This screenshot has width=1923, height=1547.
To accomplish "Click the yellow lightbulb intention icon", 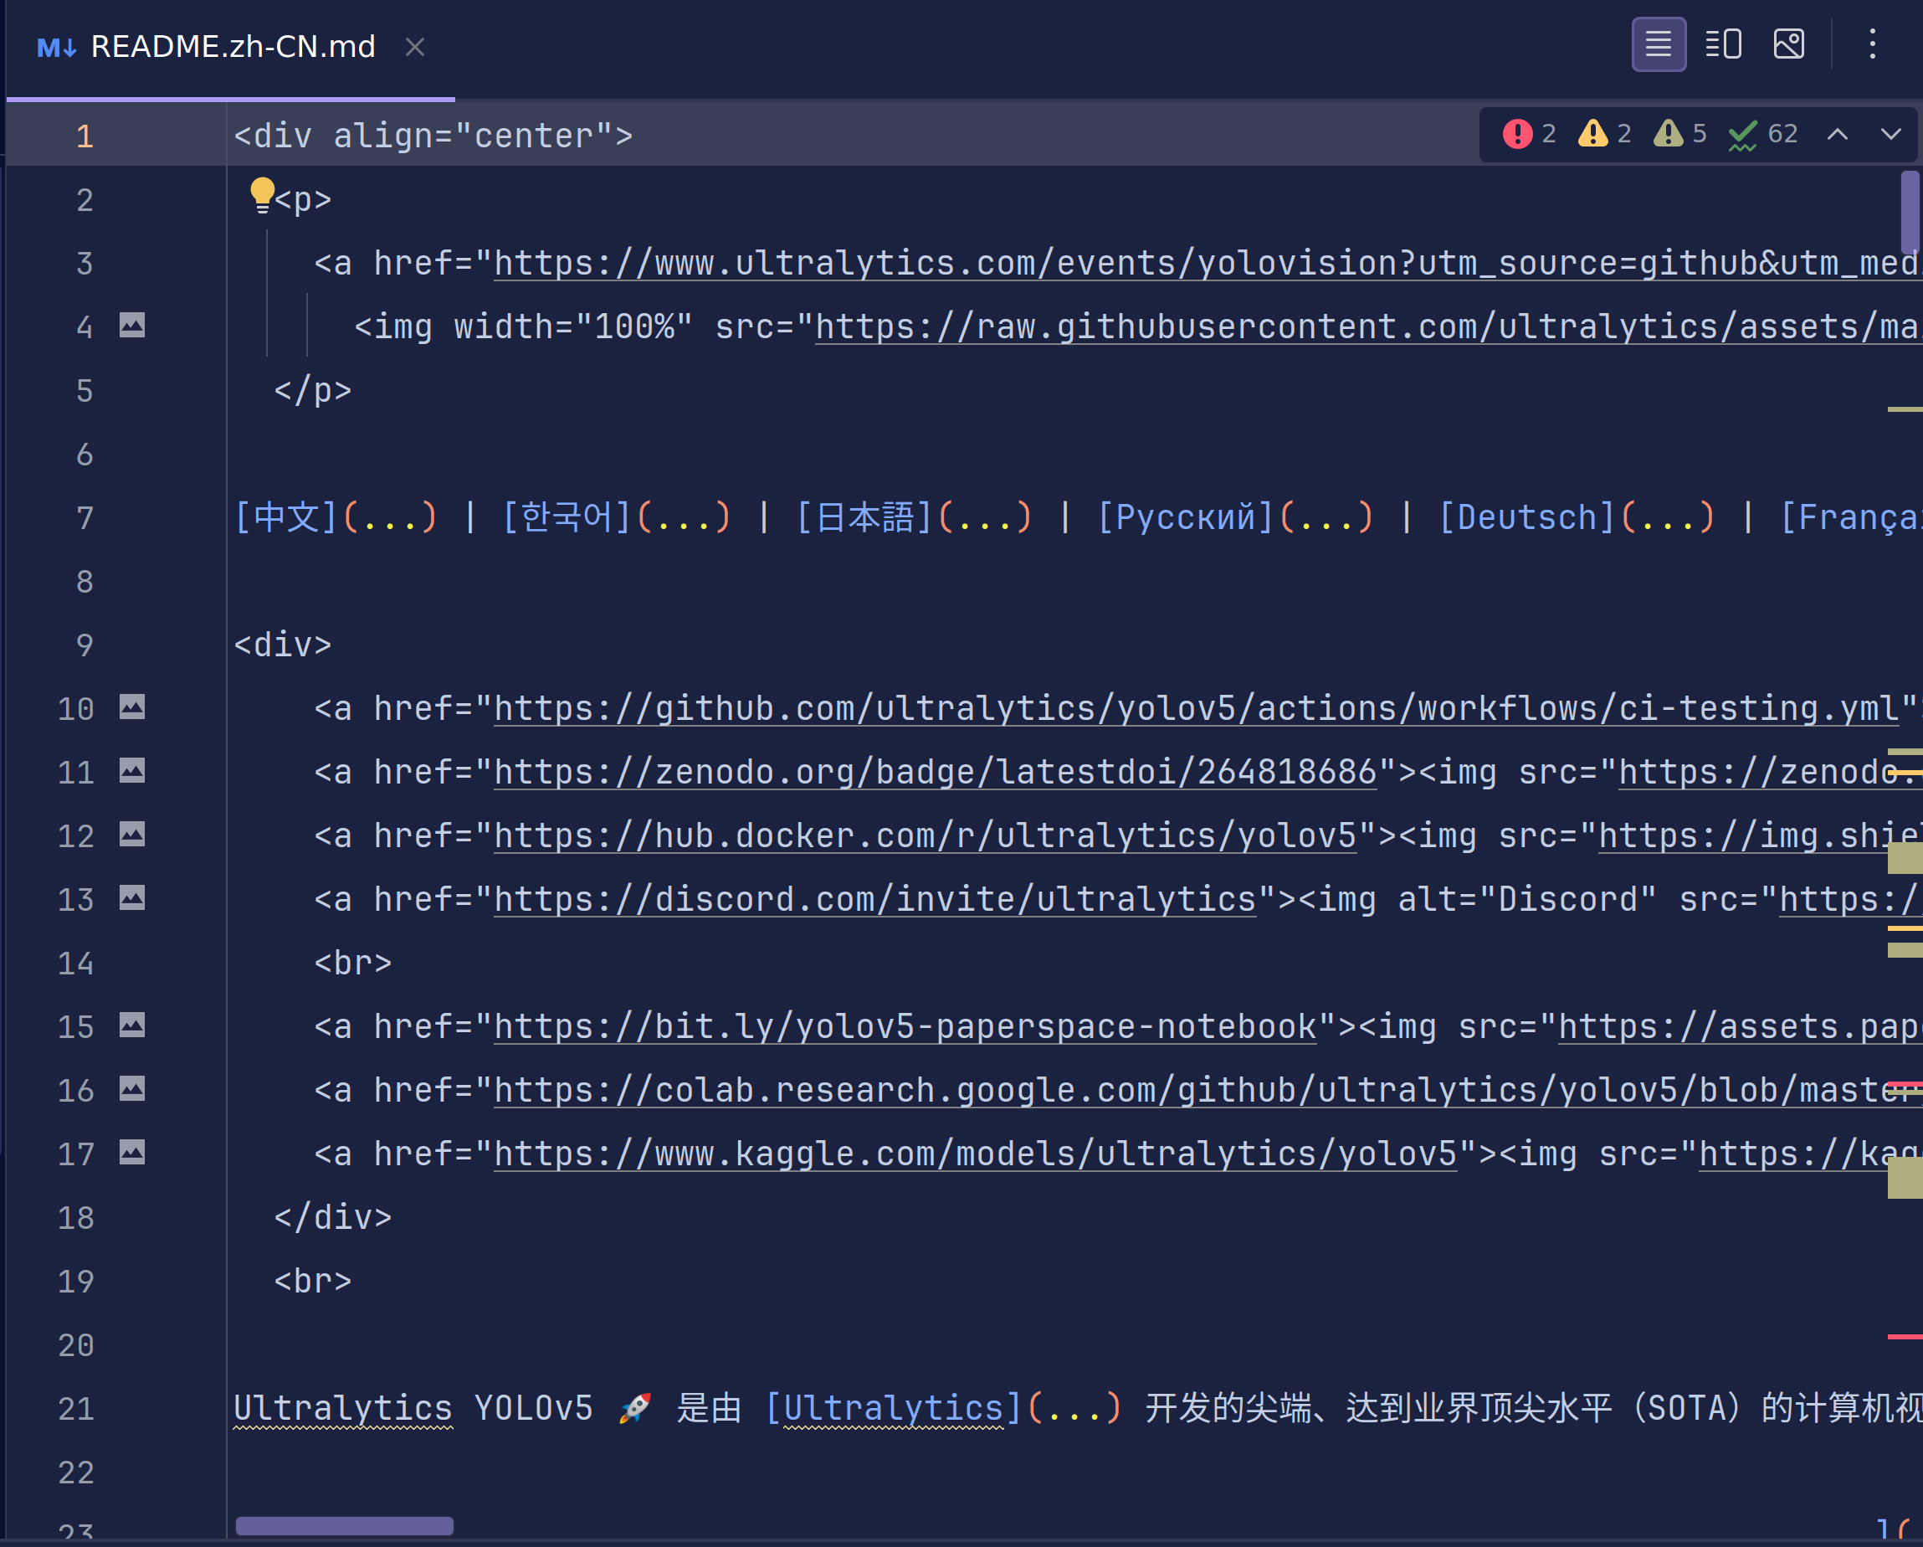I will click(x=261, y=193).
